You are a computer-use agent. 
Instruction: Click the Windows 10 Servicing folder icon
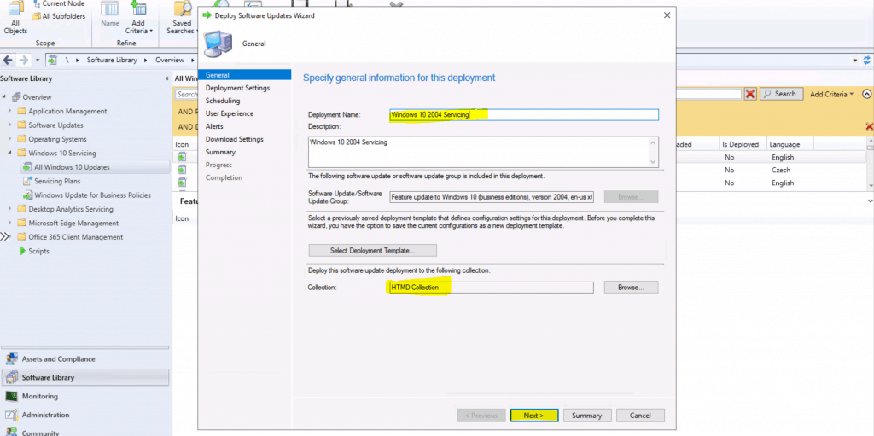pos(21,153)
